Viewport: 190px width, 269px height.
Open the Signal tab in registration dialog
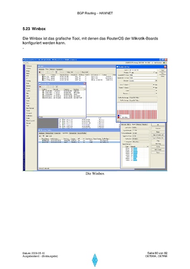(x=134, y=124)
